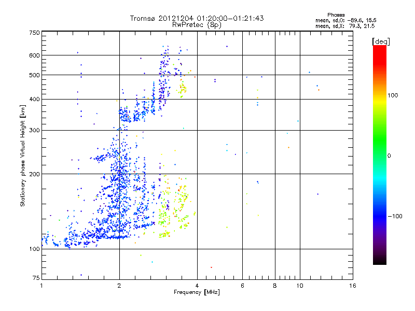Screen dimensions: 415x311
Task: Click the 600 y-axis tick label
Action: tap(34, 55)
